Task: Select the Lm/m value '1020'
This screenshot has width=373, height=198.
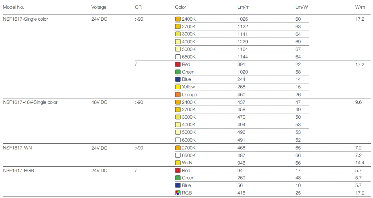Action: click(243, 72)
